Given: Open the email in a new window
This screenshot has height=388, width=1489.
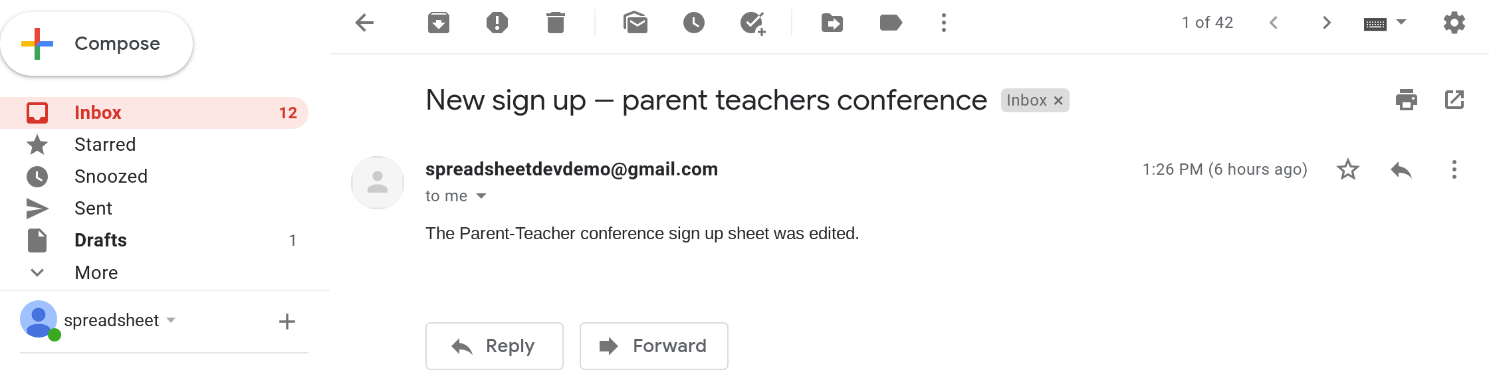Looking at the screenshot, I should click(x=1454, y=100).
